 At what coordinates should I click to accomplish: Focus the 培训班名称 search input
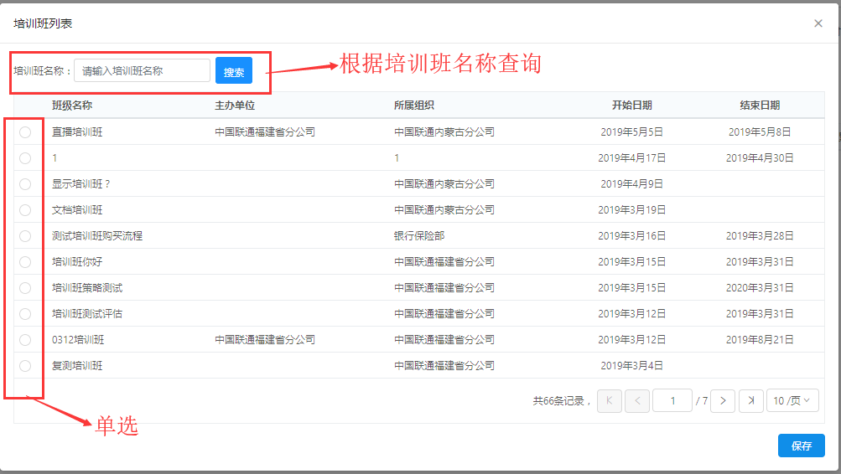tap(142, 71)
